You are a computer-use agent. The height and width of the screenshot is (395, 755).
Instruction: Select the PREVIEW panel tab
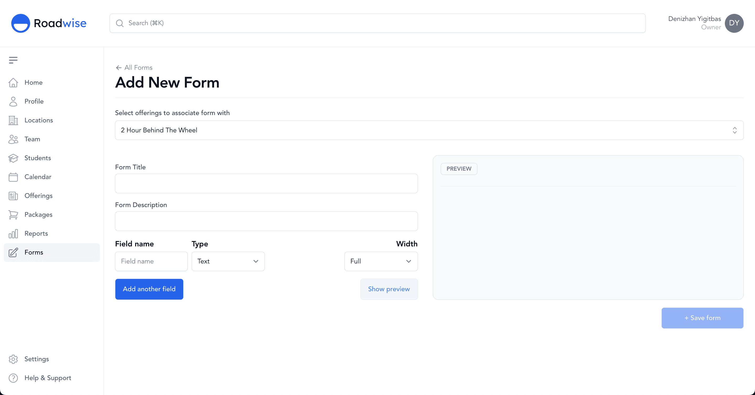(459, 169)
